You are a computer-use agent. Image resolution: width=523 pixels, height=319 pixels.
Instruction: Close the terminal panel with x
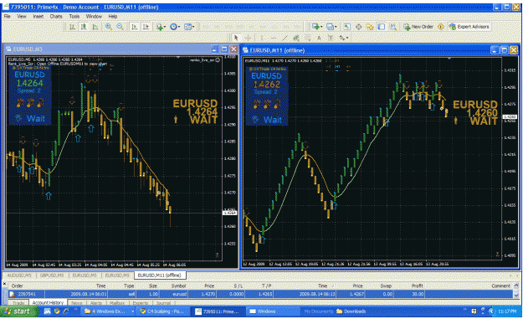(x=5, y=284)
